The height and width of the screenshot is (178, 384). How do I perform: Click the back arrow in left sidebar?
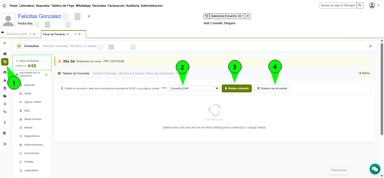[x=5, y=43]
